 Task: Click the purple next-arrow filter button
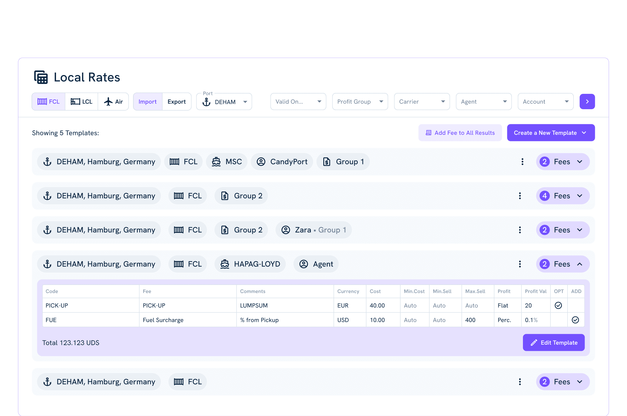(x=587, y=102)
